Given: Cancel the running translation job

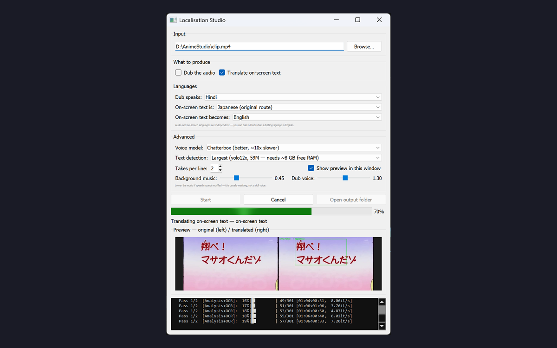Looking at the screenshot, I should [x=278, y=200].
